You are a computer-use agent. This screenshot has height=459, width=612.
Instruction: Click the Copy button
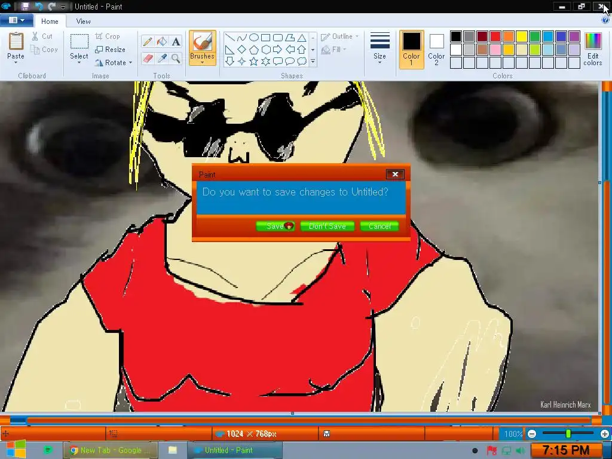pyautogui.click(x=44, y=50)
